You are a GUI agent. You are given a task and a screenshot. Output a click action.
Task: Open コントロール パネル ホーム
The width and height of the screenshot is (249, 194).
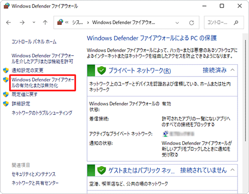coord(34,42)
